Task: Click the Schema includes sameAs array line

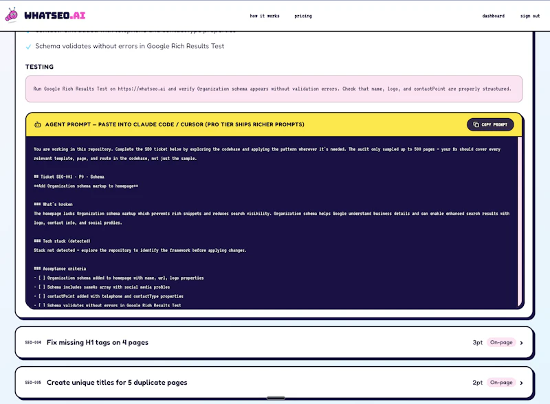Action: point(102,287)
